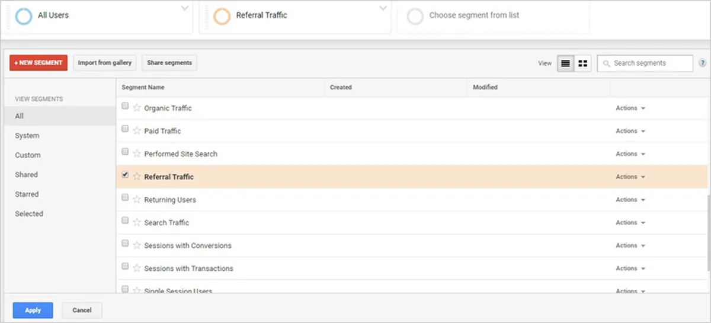Enable the Search Traffic checkbox

(125, 220)
